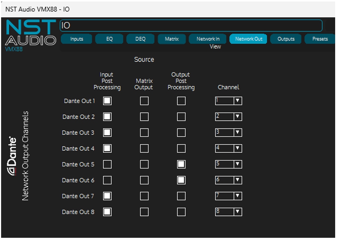Click the Outputs tab button

[286, 39]
